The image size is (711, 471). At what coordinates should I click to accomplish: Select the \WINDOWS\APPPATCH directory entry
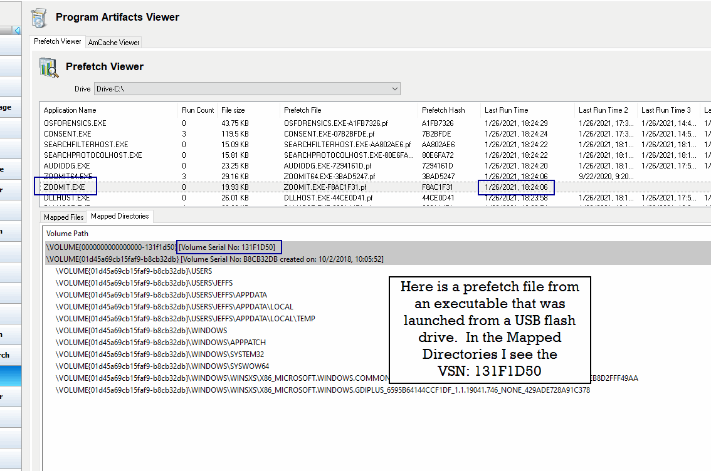pos(161,343)
